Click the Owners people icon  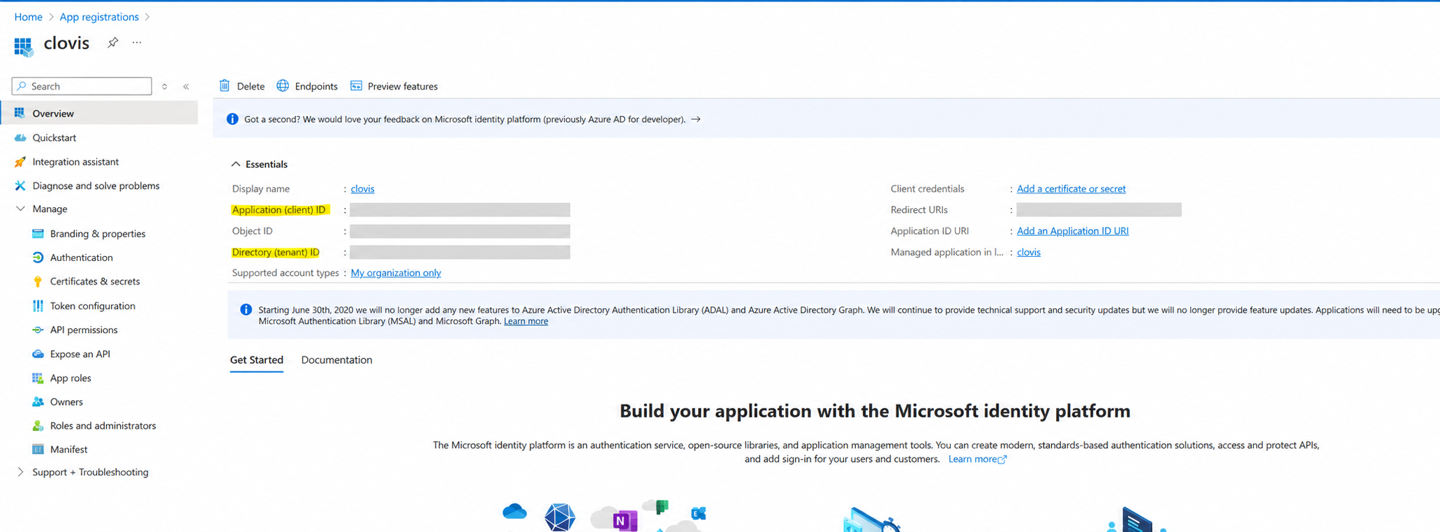38,401
